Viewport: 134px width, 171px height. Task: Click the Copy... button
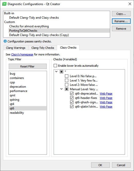(121, 14)
